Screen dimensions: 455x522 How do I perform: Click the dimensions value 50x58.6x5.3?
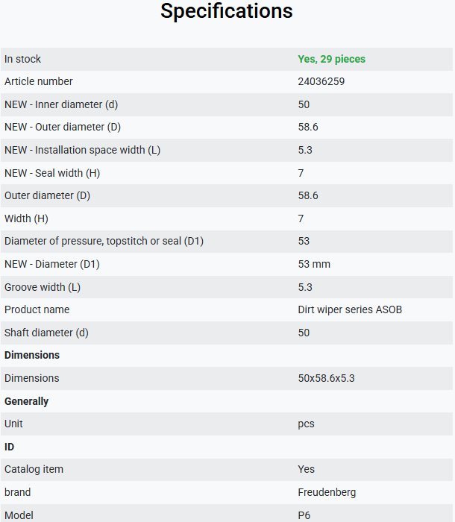click(326, 379)
